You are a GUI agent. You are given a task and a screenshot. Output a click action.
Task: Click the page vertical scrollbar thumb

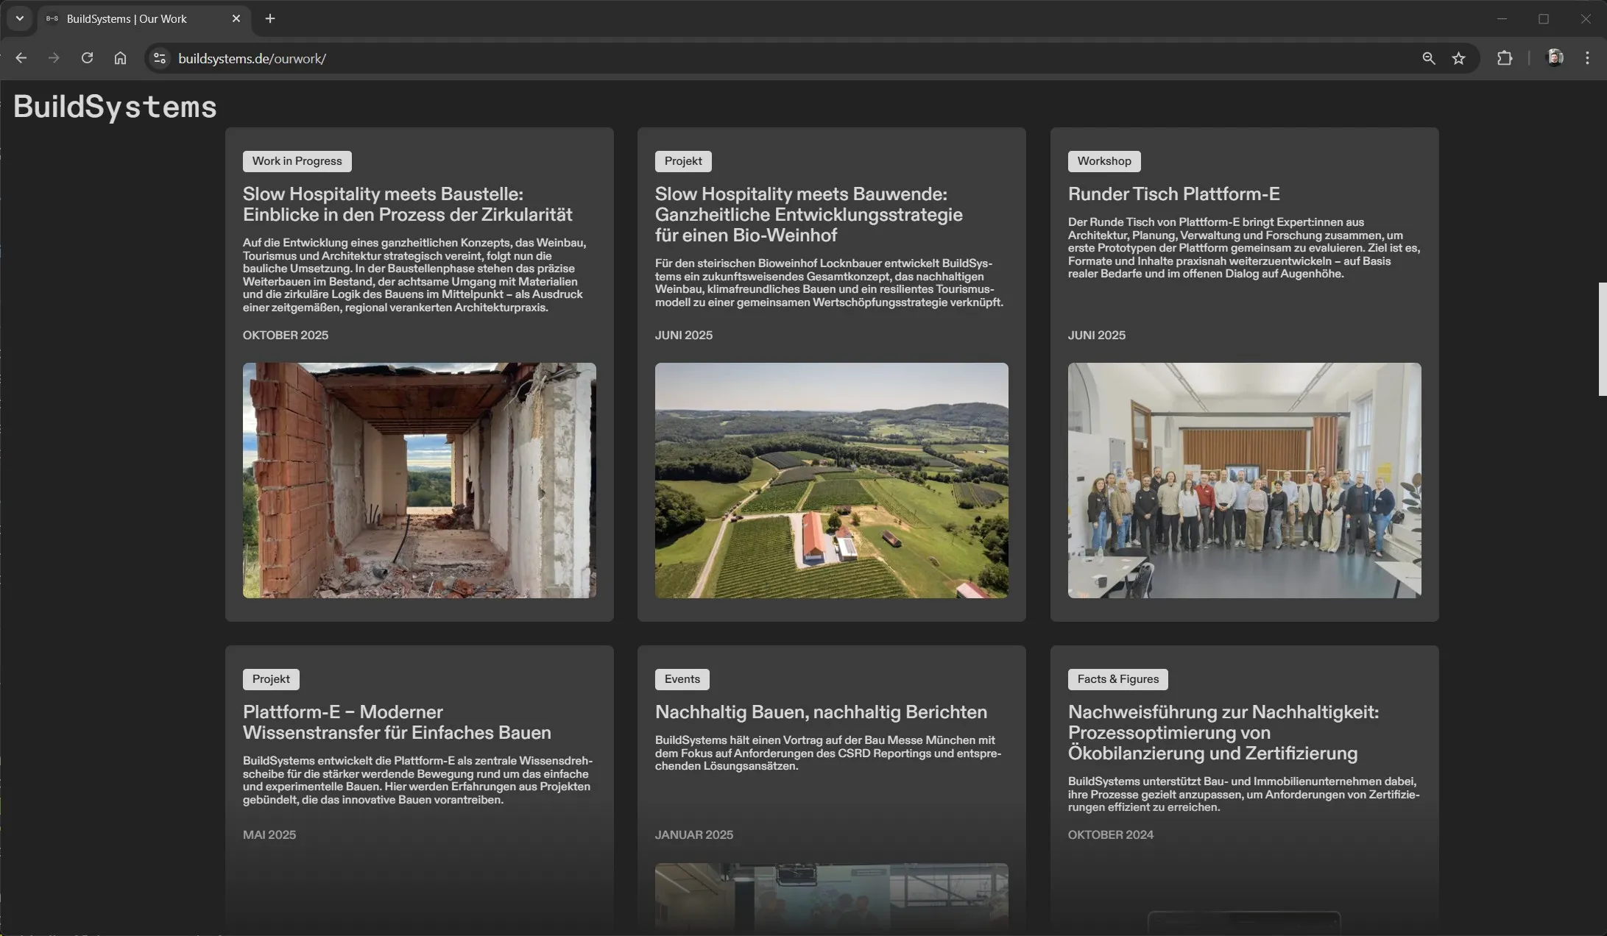coord(1602,338)
